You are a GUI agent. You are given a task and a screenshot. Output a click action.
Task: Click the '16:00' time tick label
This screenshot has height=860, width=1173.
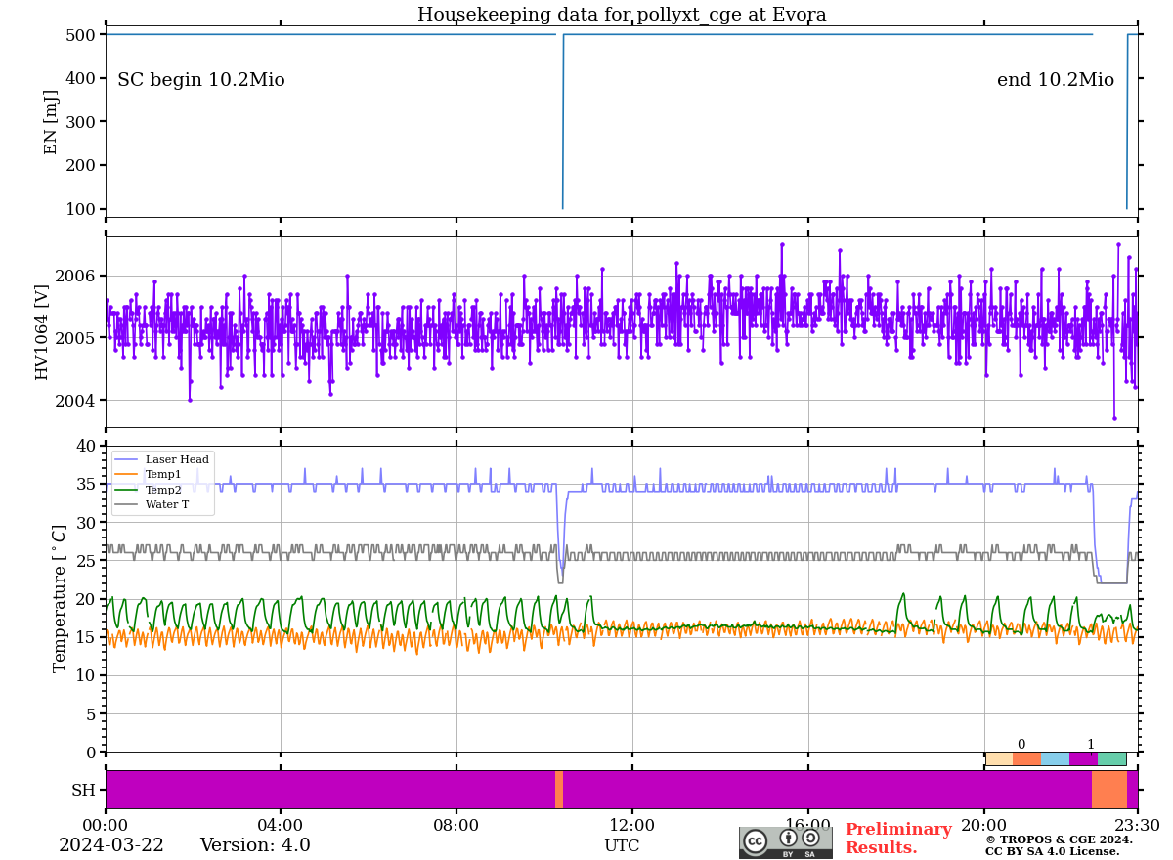[808, 825]
